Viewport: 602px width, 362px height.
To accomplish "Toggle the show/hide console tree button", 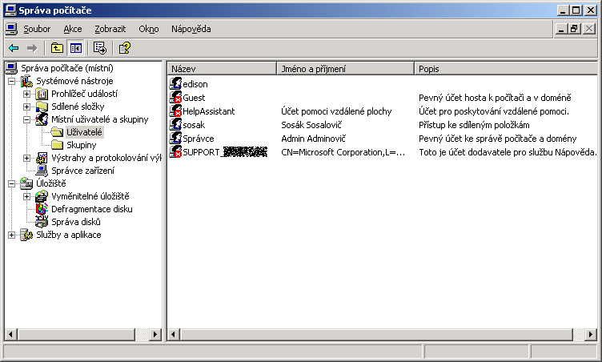I will 75,48.
